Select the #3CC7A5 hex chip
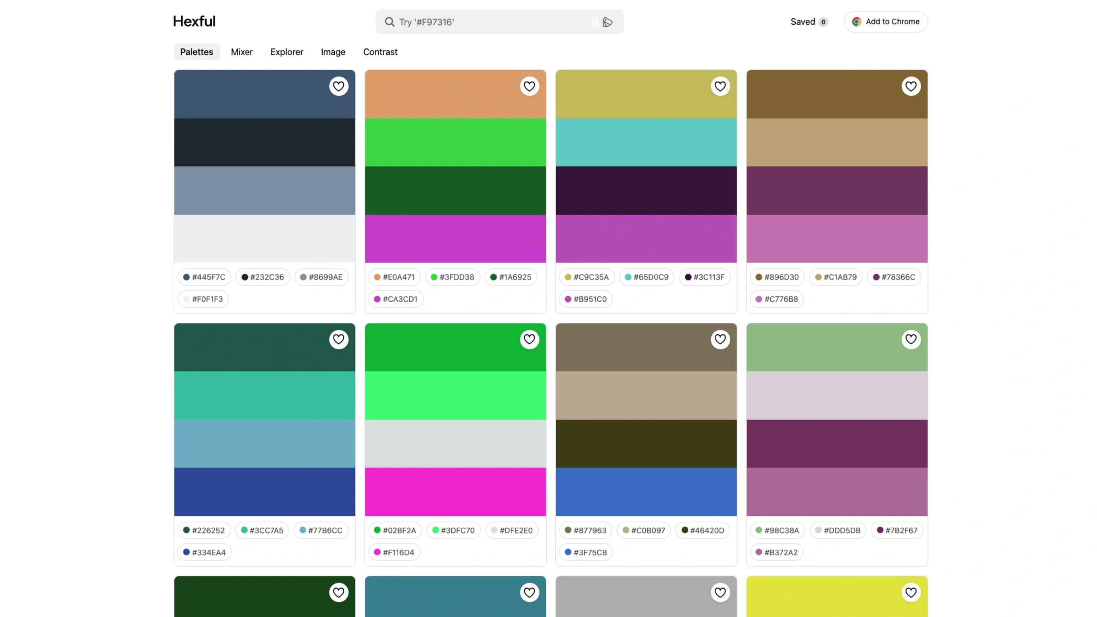The width and height of the screenshot is (1097, 617). [262, 531]
